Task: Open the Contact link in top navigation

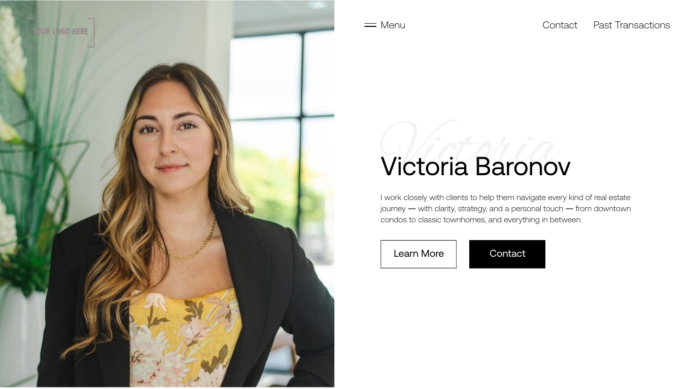Action: (x=560, y=25)
